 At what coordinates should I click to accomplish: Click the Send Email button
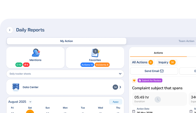154,71
